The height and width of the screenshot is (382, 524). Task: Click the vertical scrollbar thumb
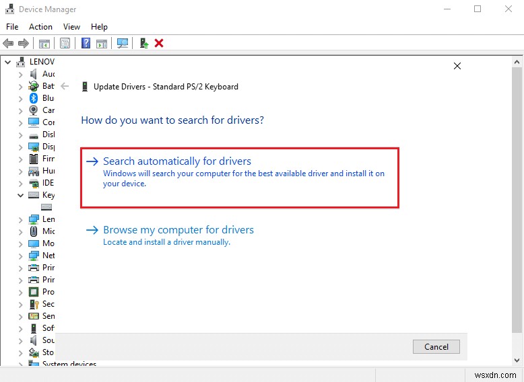[x=517, y=200]
